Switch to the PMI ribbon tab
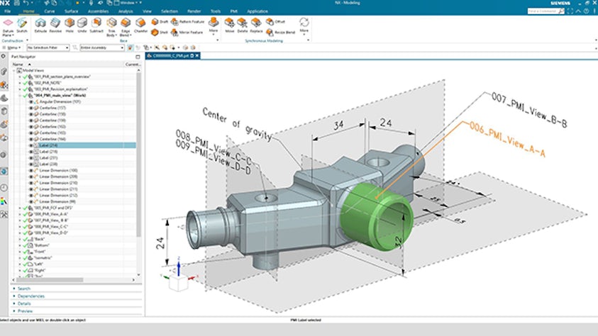This screenshot has height=336, width=598. pyautogui.click(x=234, y=11)
